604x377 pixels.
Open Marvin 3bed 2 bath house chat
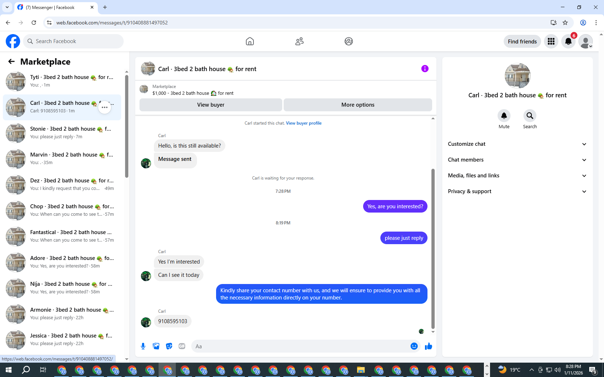pyautogui.click(x=62, y=159)
